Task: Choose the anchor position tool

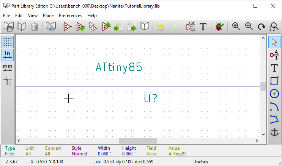Action: 274,132
